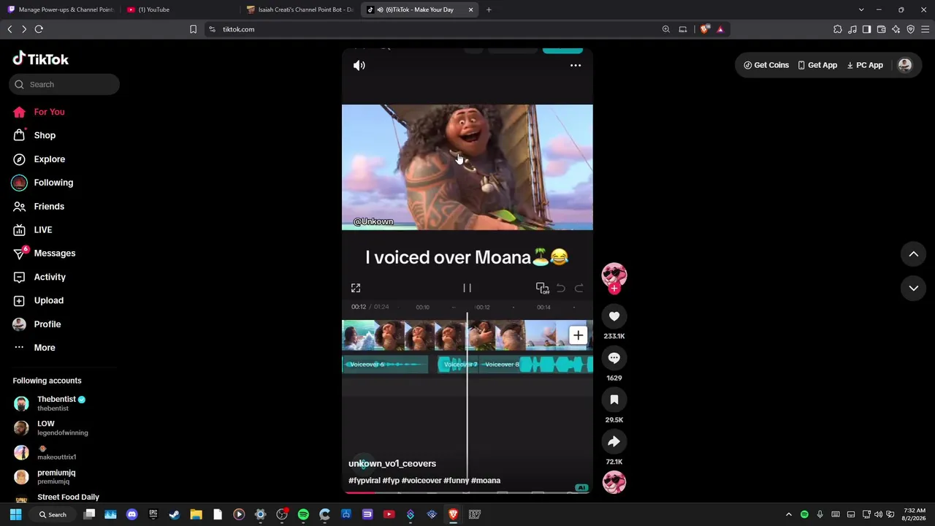This screenshot has height=526, width=935.
Task: Go back in browser history
Action: [9, 29]
